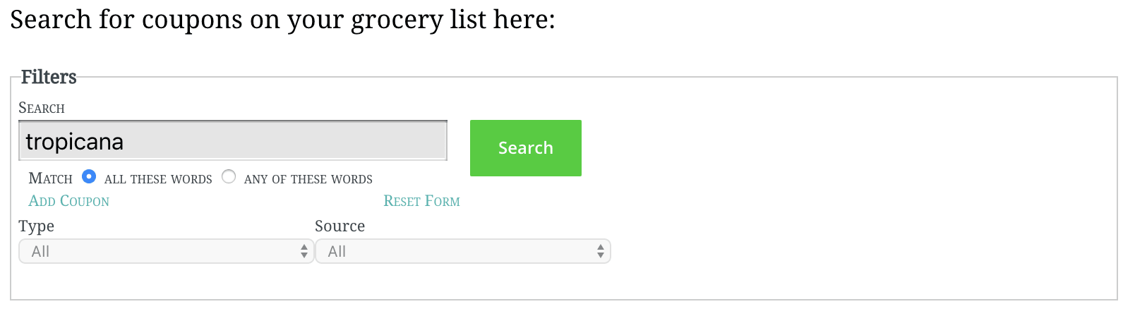The height and width of the screenshot is (316, 1135).
Task: Click the grocery list coupon search heading
Action: (x=282, y=19)
